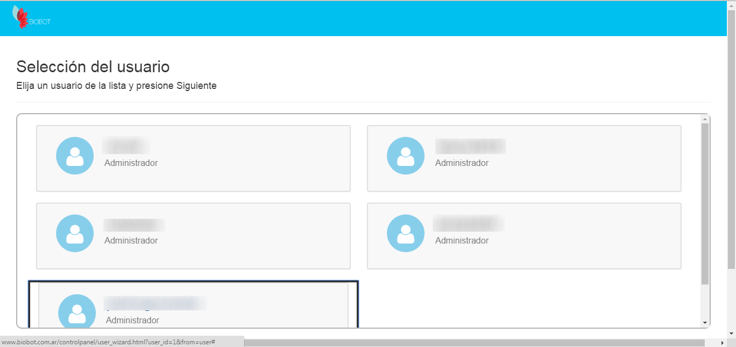736x347 pixels.
Task: Click the horizontal scrollbar right arrow
Action: [723, 343]
